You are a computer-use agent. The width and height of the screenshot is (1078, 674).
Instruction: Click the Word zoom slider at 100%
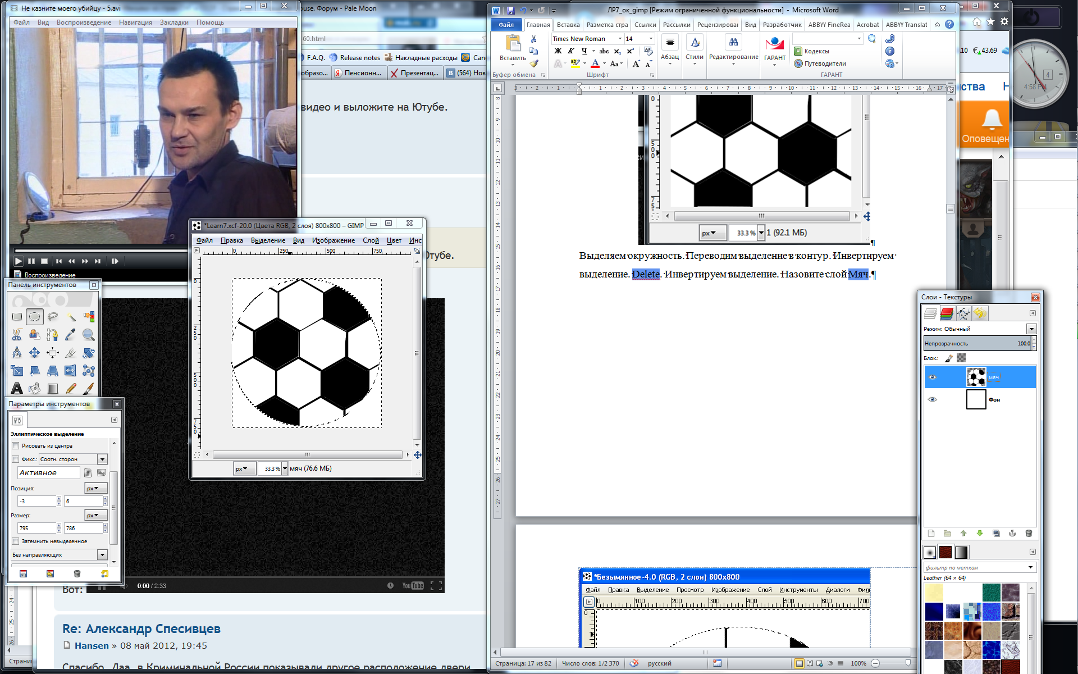click(908, 663)
